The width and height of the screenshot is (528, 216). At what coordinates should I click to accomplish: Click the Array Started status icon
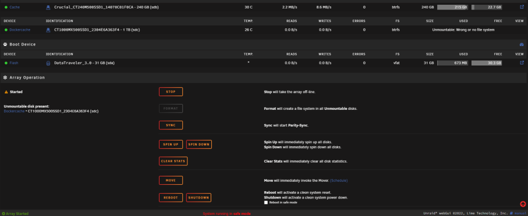click(3, 214)
